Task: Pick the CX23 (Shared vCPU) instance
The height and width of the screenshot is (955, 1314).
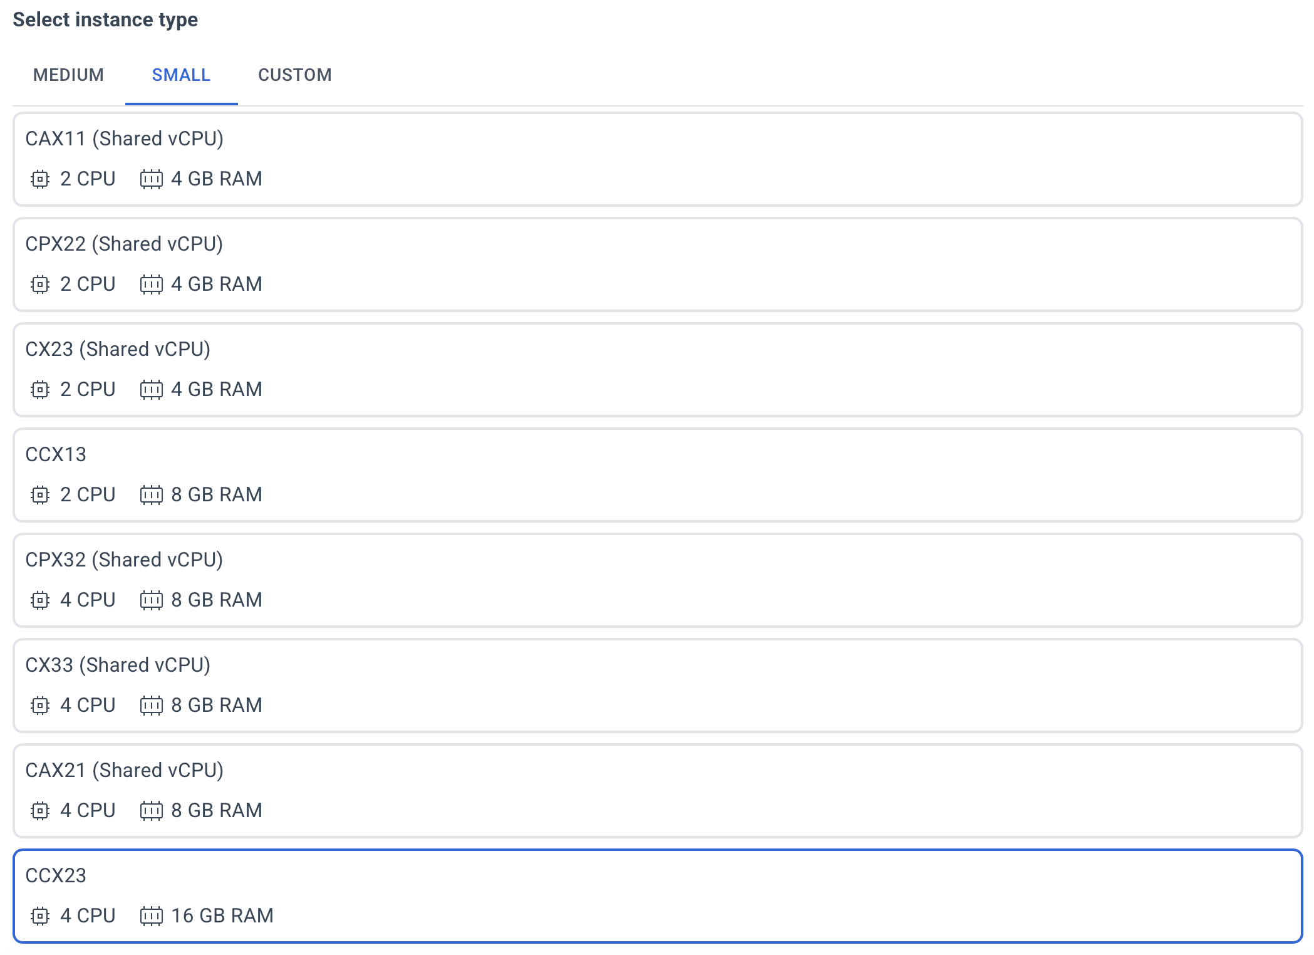Action: (x=658, y=370)
